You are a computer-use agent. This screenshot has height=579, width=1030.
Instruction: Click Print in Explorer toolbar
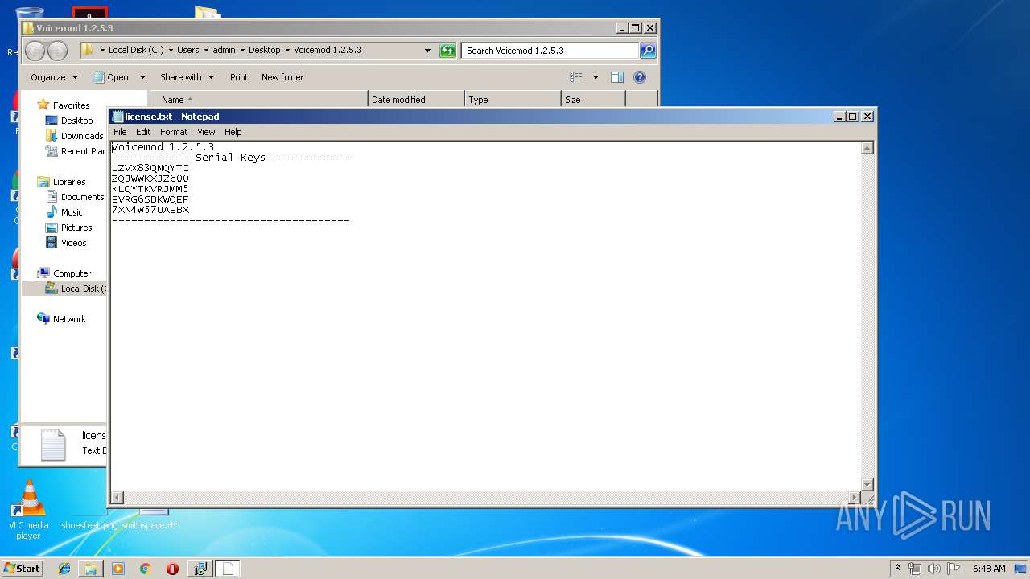(239, 77)
